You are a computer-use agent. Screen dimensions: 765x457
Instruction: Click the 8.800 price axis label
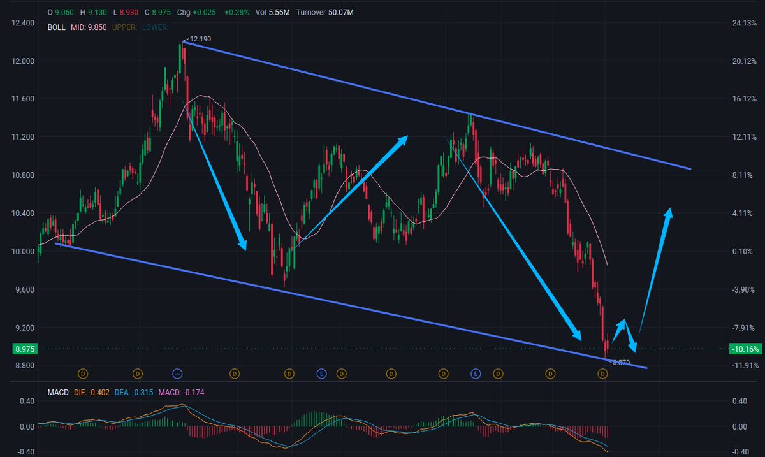[23, 366]
